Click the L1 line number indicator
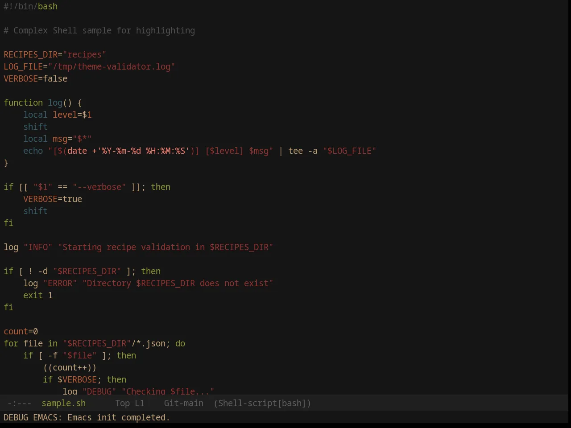This screenshot has height=428, width=571. tap(140, 403)
